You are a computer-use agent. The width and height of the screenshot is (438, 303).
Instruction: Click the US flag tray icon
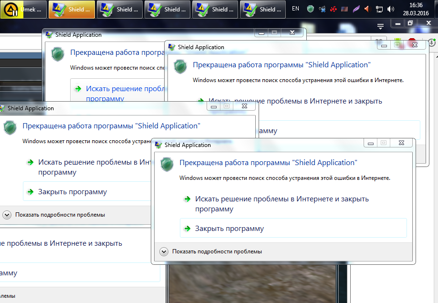(x=344, y=9)
